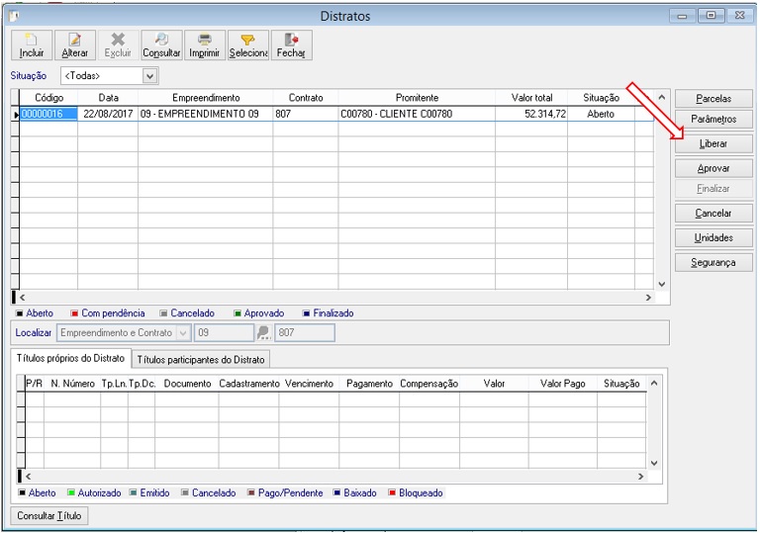Click the Bloqueado red legend swatch
Screen dimensions: 760x533
[392, 492]
